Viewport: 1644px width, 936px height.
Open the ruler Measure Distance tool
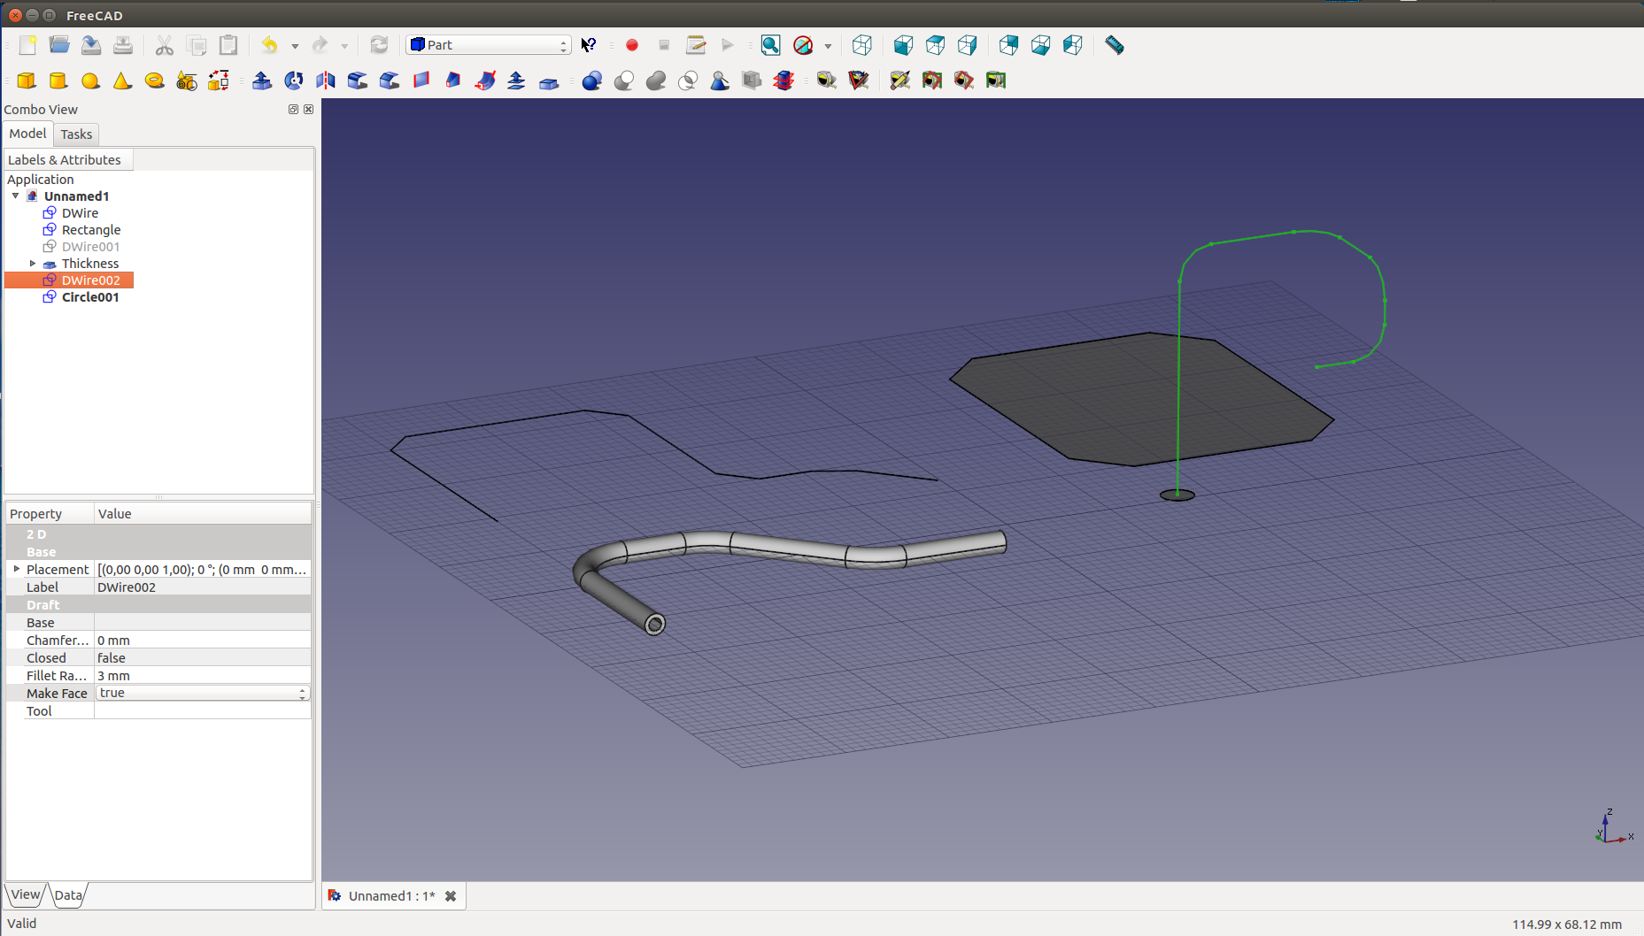point(1114,45)
